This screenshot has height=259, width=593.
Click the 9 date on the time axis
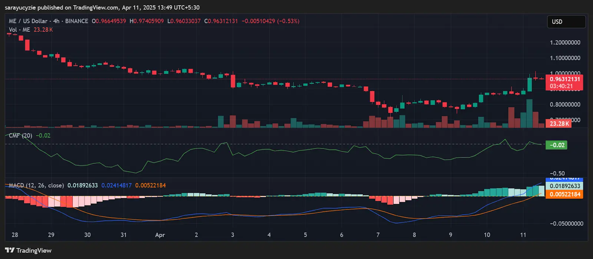[x=451, y=235]
